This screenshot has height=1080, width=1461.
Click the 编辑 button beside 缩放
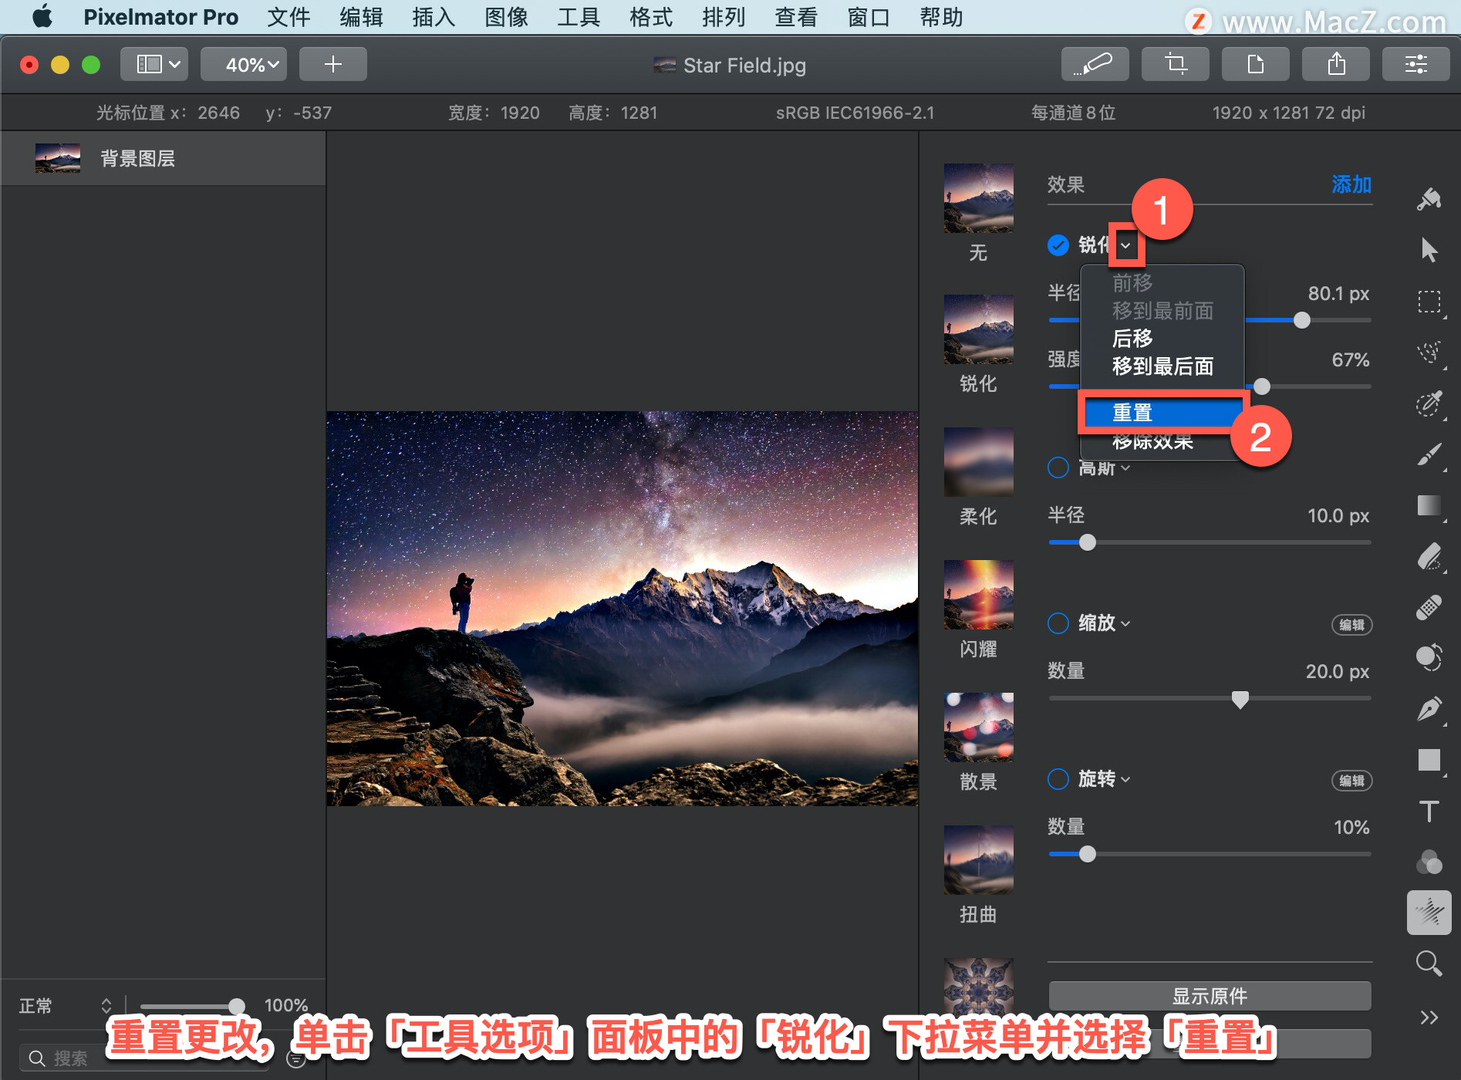coord(1351,625)
